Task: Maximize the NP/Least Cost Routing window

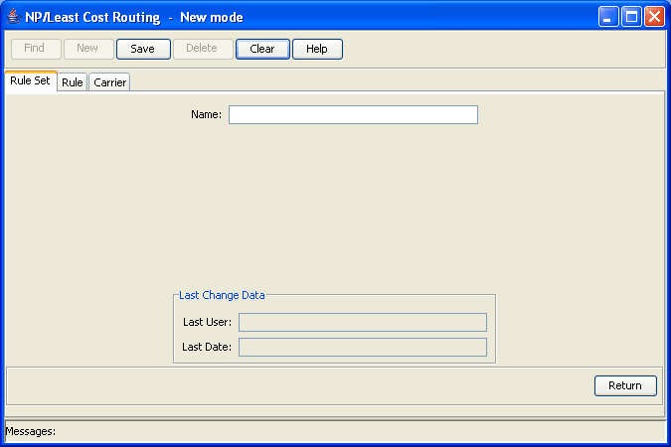Action: click(x=631, y=17)
